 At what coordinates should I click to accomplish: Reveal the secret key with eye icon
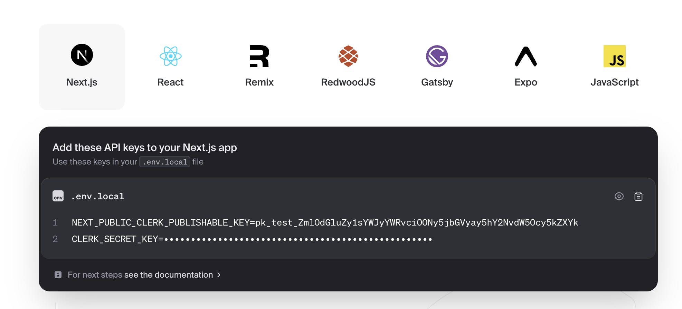(619, 196)
